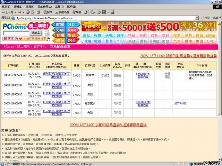Select the 家電 category tab
This screenshot has width=222, height=166.
[x=59, y=25]
